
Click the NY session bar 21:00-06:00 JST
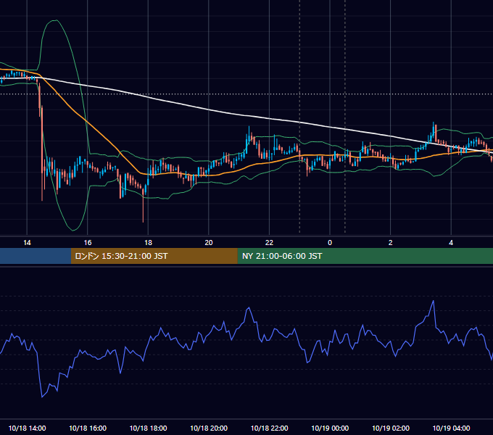coord(365,256)
